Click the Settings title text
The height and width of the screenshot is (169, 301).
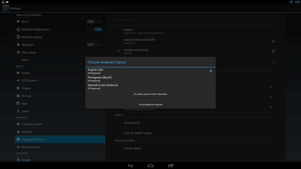[x=15, y=8]
